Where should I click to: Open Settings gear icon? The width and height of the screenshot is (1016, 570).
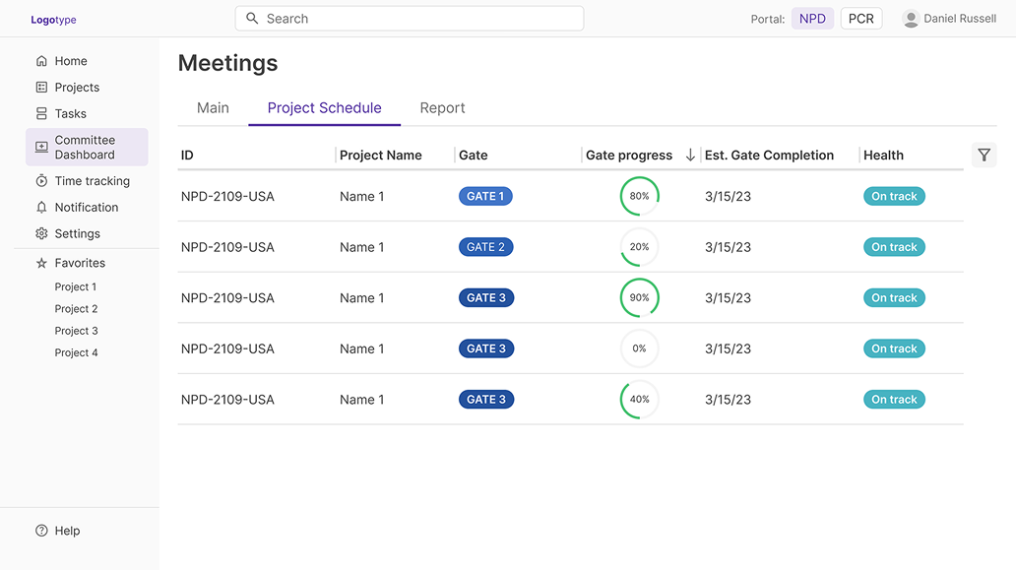click(41, 234)
